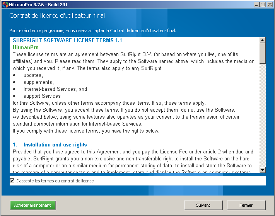The width and height of the screenshot is (275, 216).
Task: Click the "support Services" bullet item
Action: pyautogui.click(x=42, y=96)
